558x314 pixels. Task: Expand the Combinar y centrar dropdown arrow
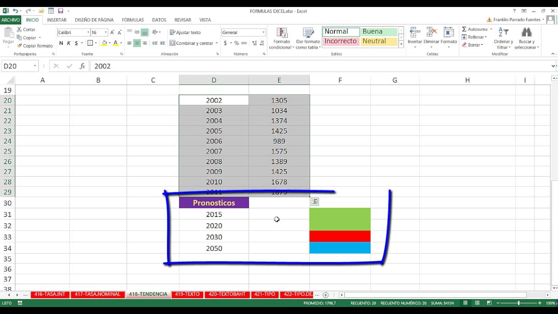point(217,43)
